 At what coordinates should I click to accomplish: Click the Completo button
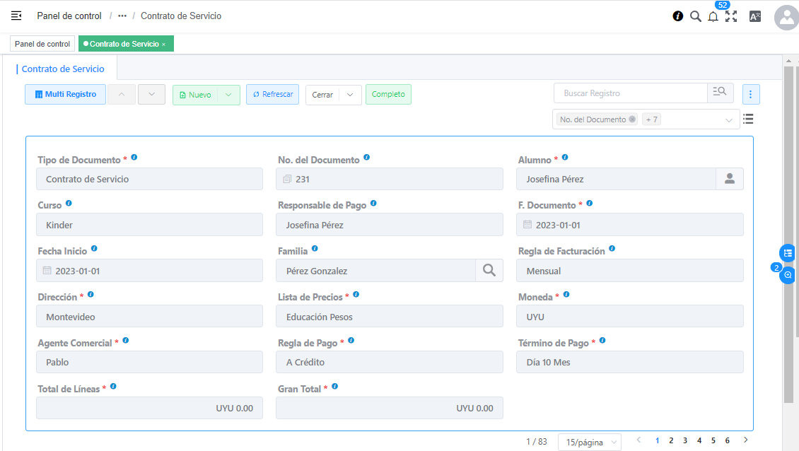388,95
